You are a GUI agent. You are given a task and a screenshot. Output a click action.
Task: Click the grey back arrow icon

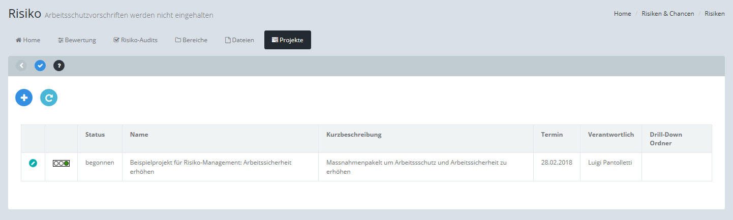[x=21, y=66]
